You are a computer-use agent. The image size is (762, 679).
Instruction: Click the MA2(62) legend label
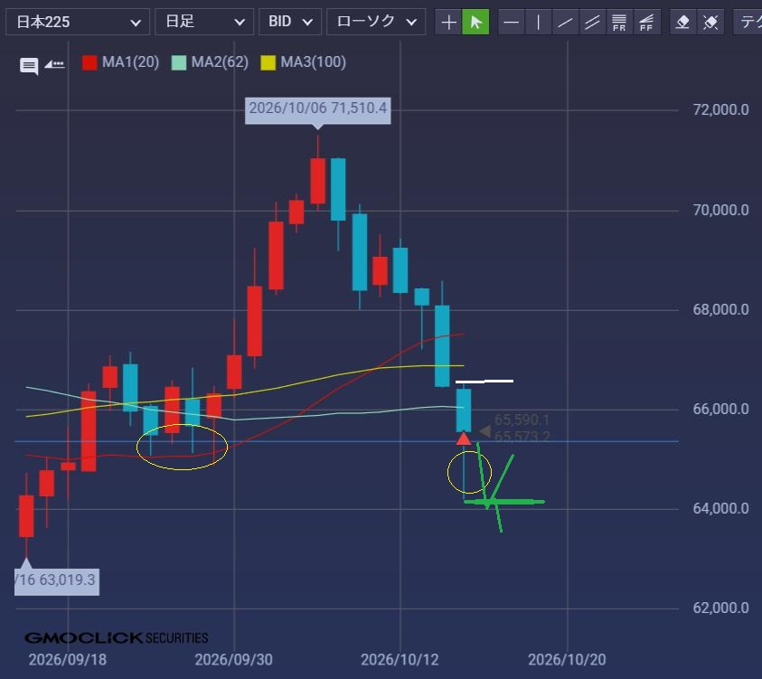click(220, 62)
